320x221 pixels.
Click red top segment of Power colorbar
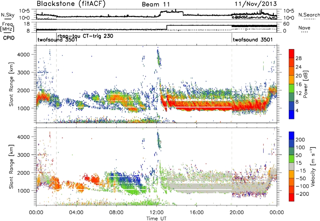292,54
